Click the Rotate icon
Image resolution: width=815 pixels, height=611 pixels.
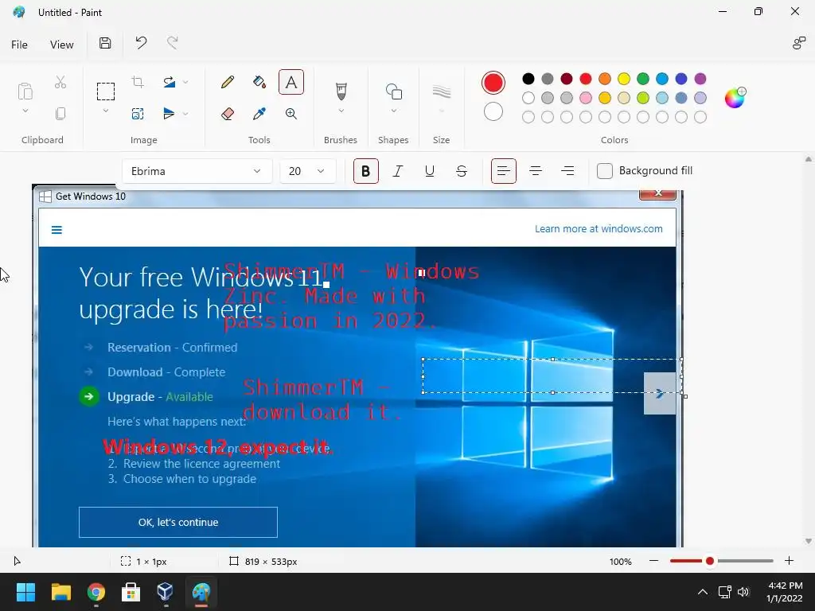click(x=169, y=82)
